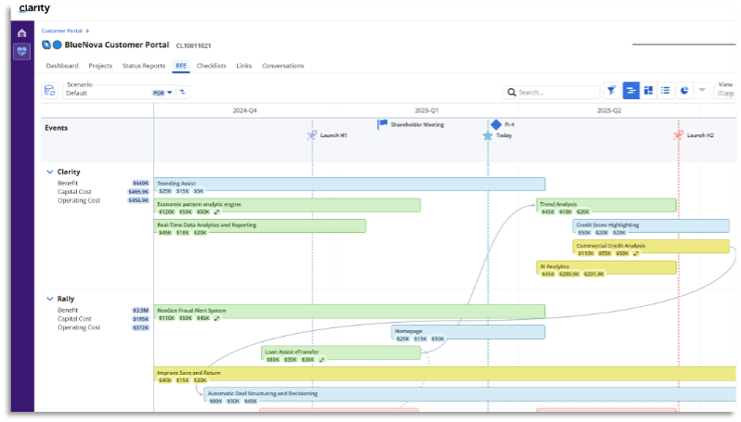
Task: Open the heart monitor sidebar icon
Action: 21,51
